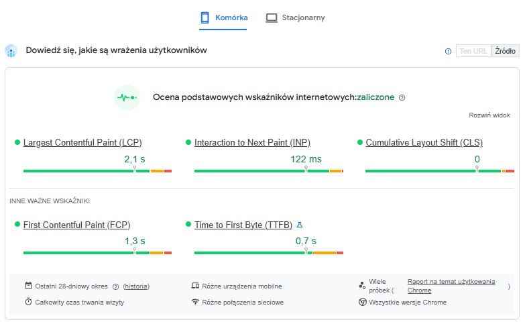Click Ostatni 28-dniowy okres text

(71, 286)
